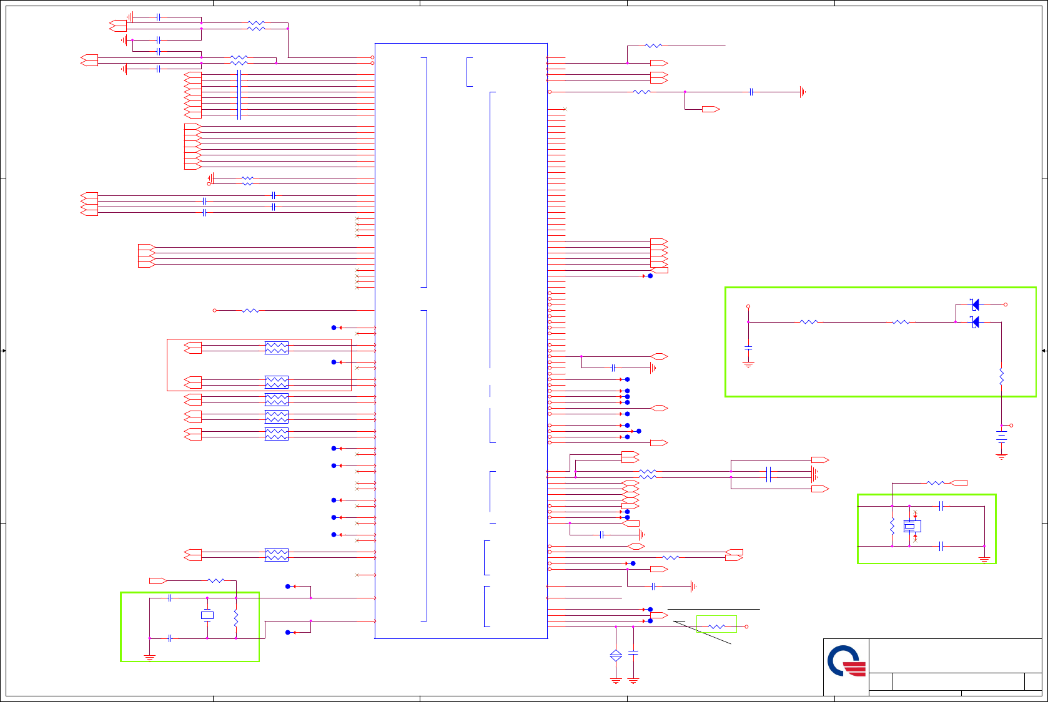Screen dimensions: 1048x702
Task: Click the ground symbol in right small green box
Action: pyautogui.click(x=984, y=560)
